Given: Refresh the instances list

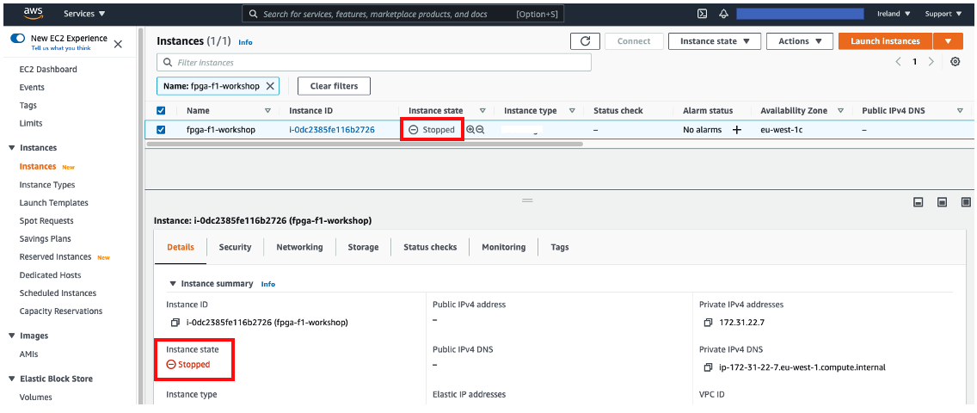Looking at the screenshot, I should [585, 41].
